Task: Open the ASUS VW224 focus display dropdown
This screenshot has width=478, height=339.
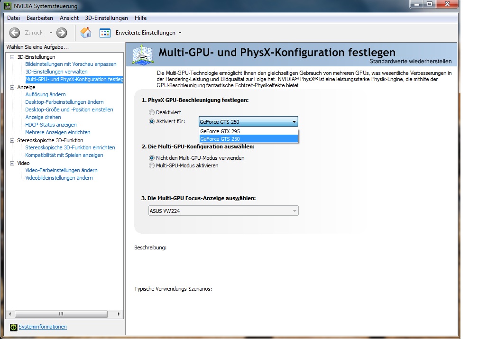Action: pyautogui.click(x=223, y=211)
